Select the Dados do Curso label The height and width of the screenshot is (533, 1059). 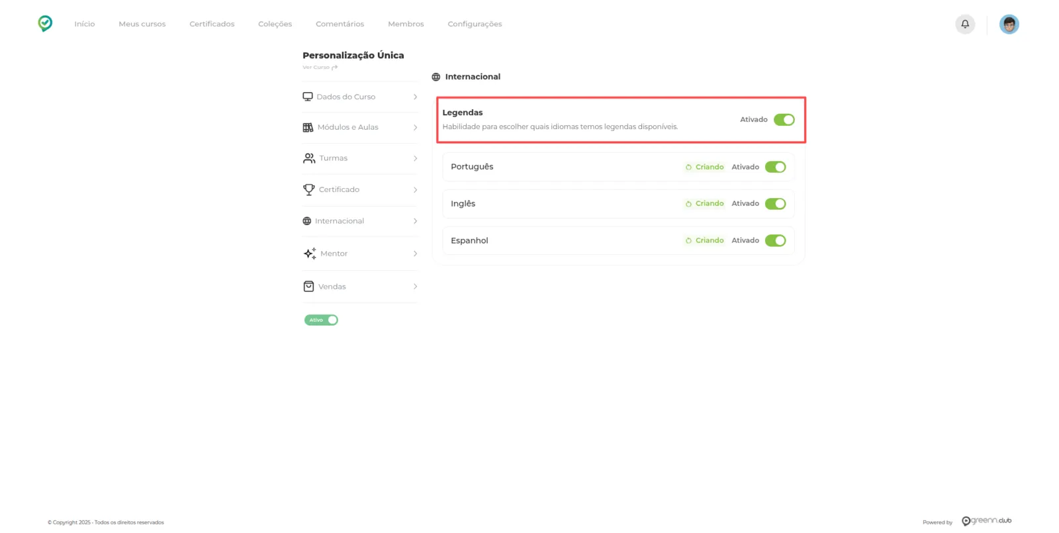(345, 97)
